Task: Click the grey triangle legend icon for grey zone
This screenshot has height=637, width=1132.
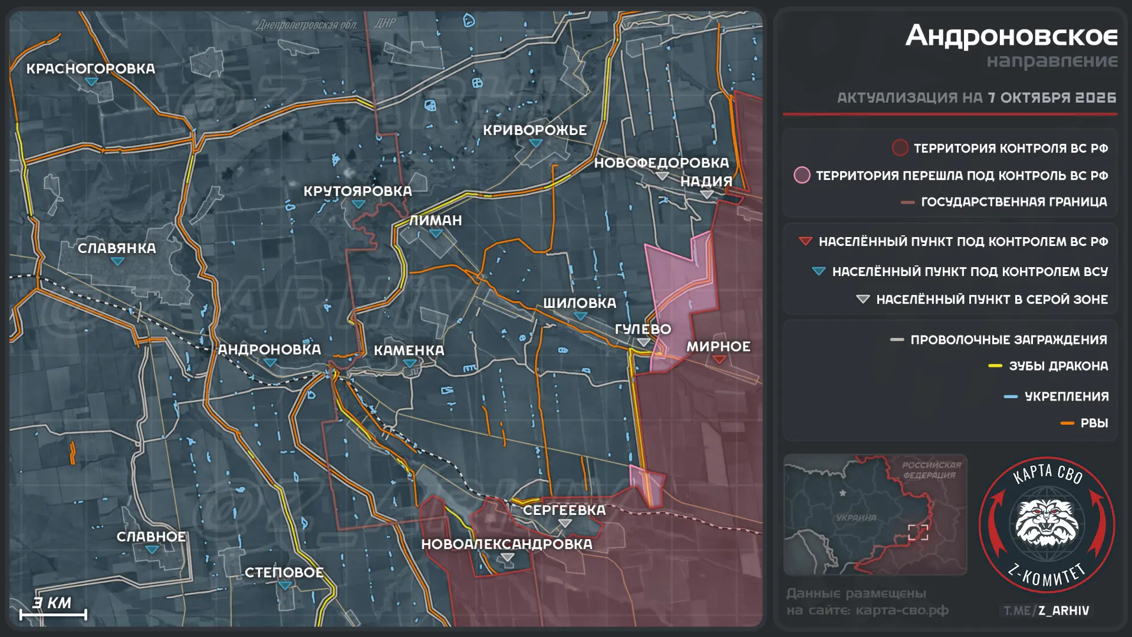Action: (x=863, y=299)
